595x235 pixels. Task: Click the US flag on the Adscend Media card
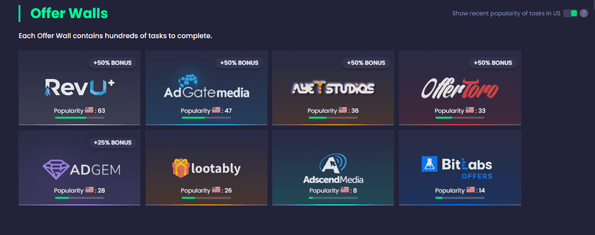pos(345,190)
